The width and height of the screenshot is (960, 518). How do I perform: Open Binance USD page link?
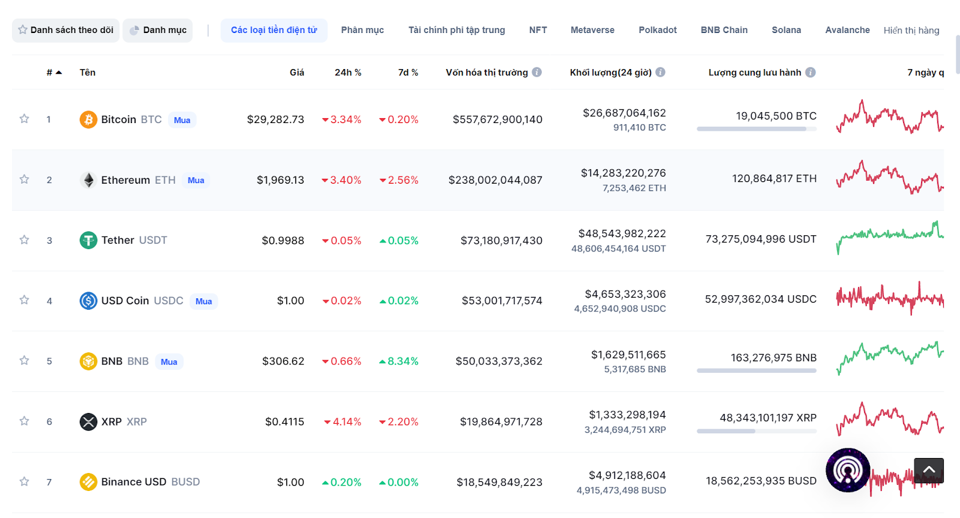click(x=150, y=482)
